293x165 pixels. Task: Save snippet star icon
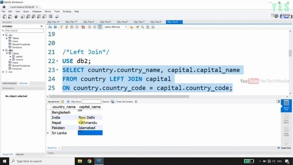coord(131,27)
